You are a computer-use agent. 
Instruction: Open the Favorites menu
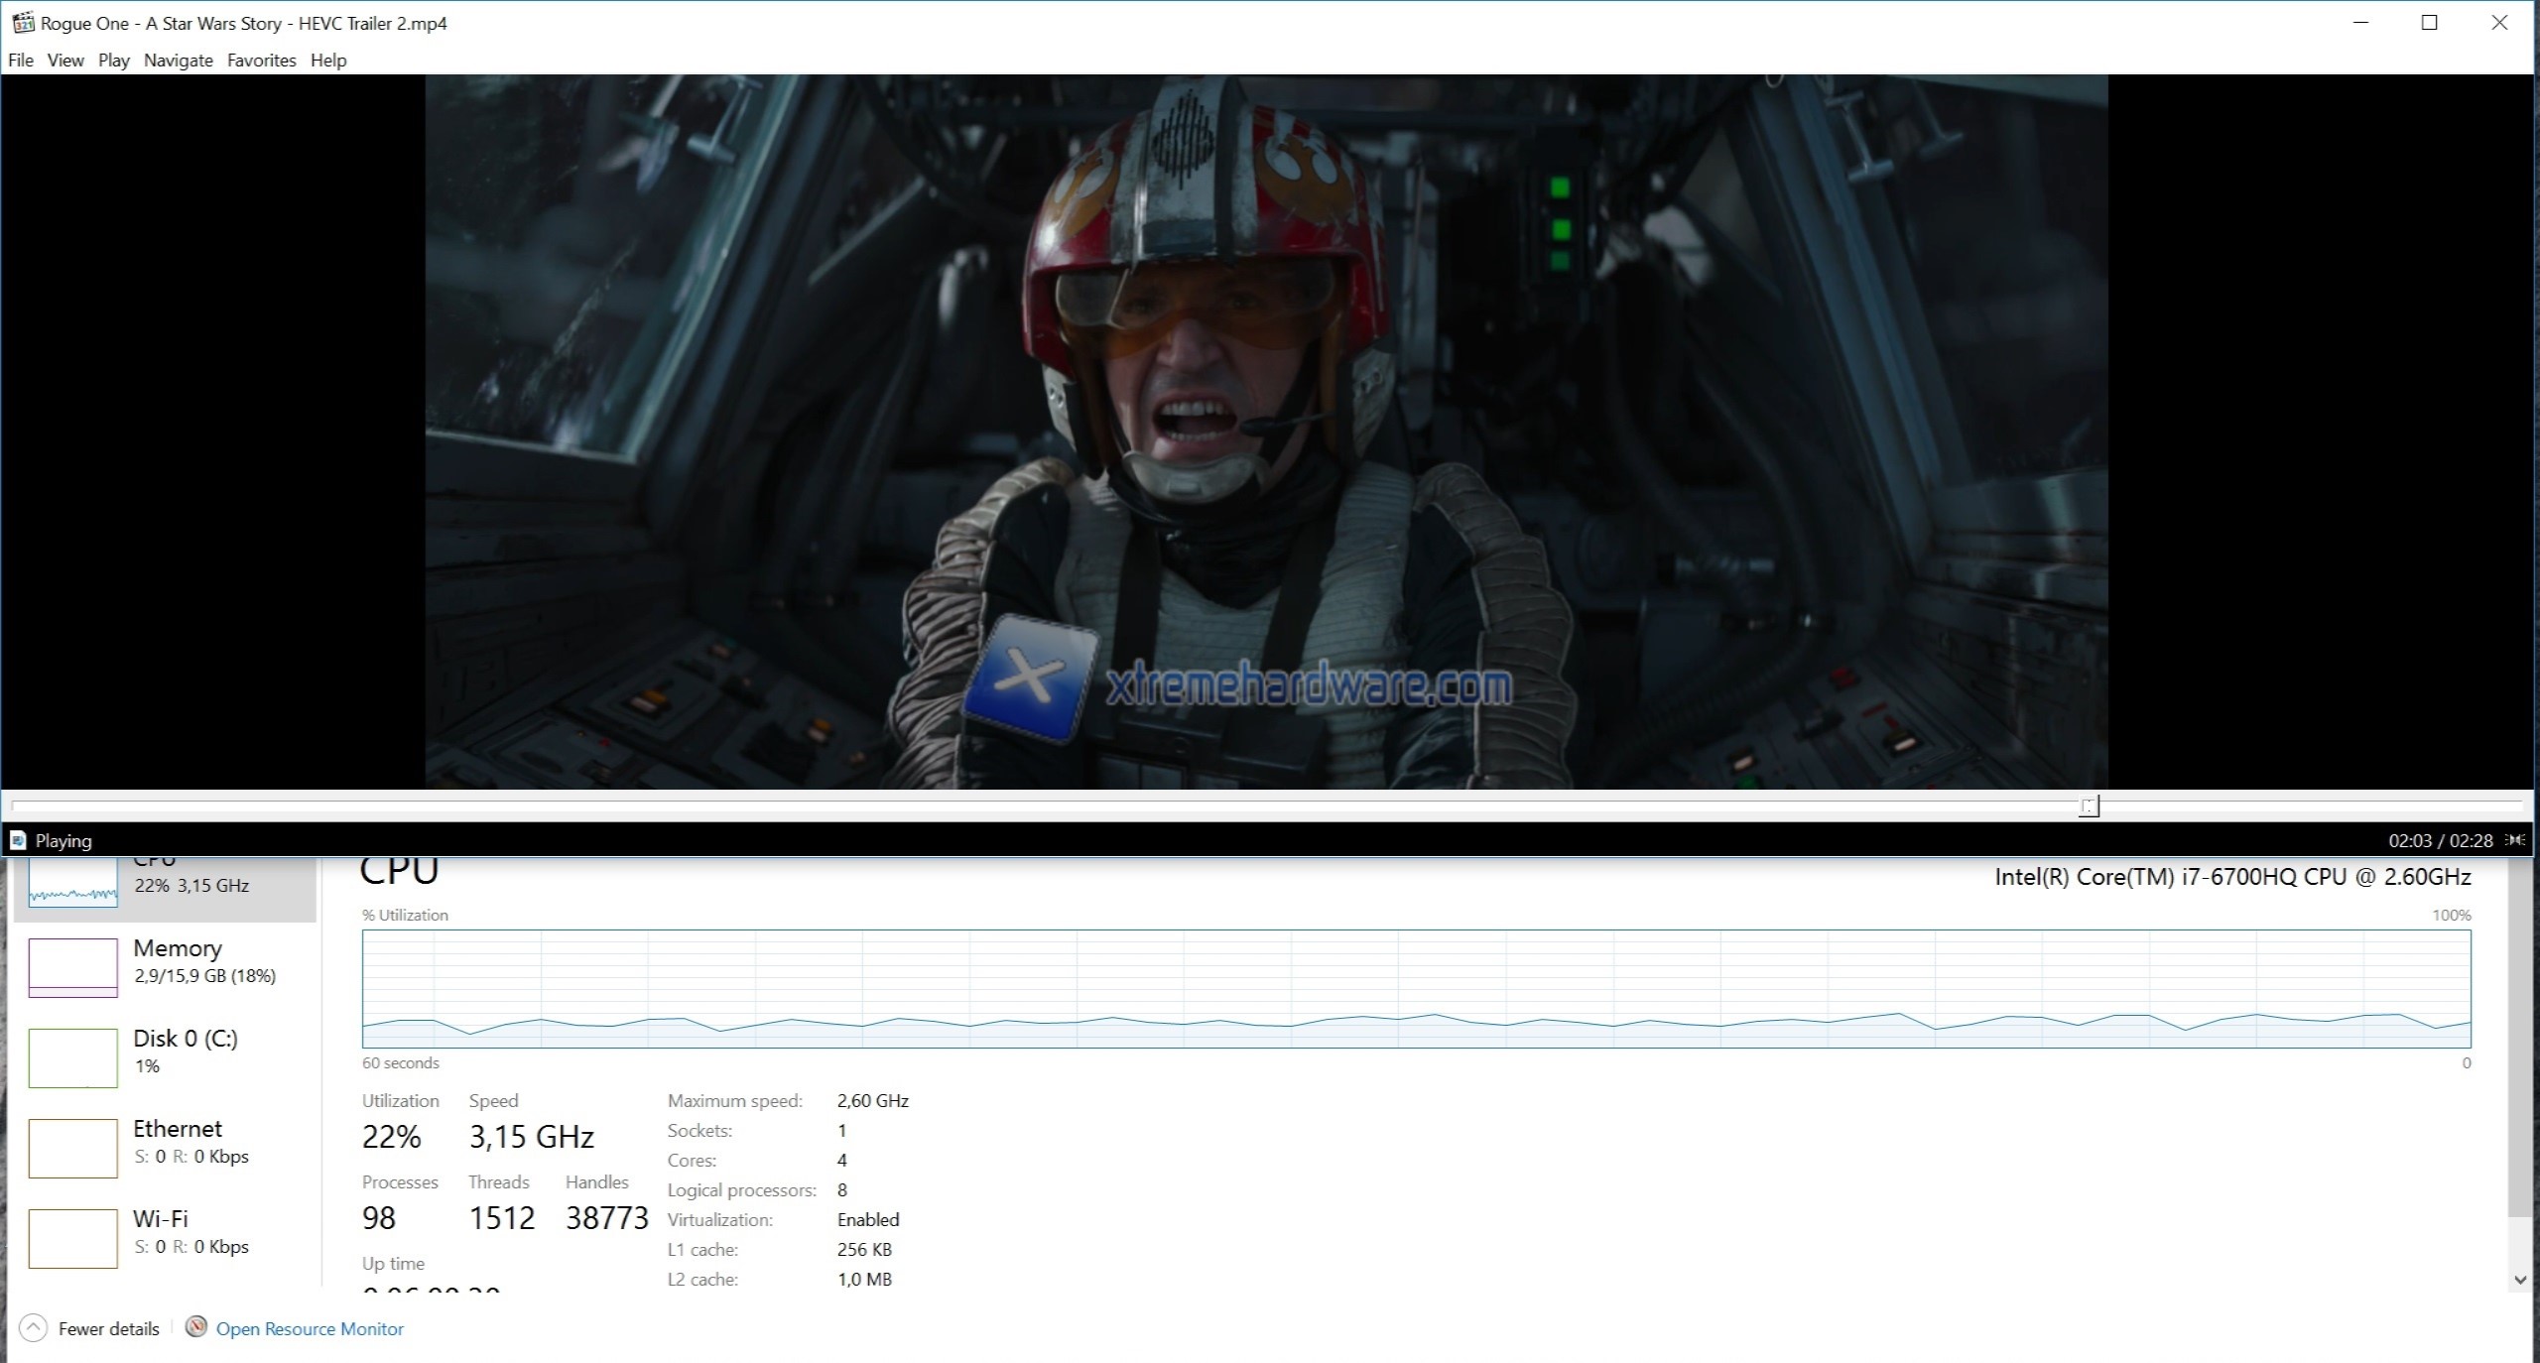(x=261, y=61)
